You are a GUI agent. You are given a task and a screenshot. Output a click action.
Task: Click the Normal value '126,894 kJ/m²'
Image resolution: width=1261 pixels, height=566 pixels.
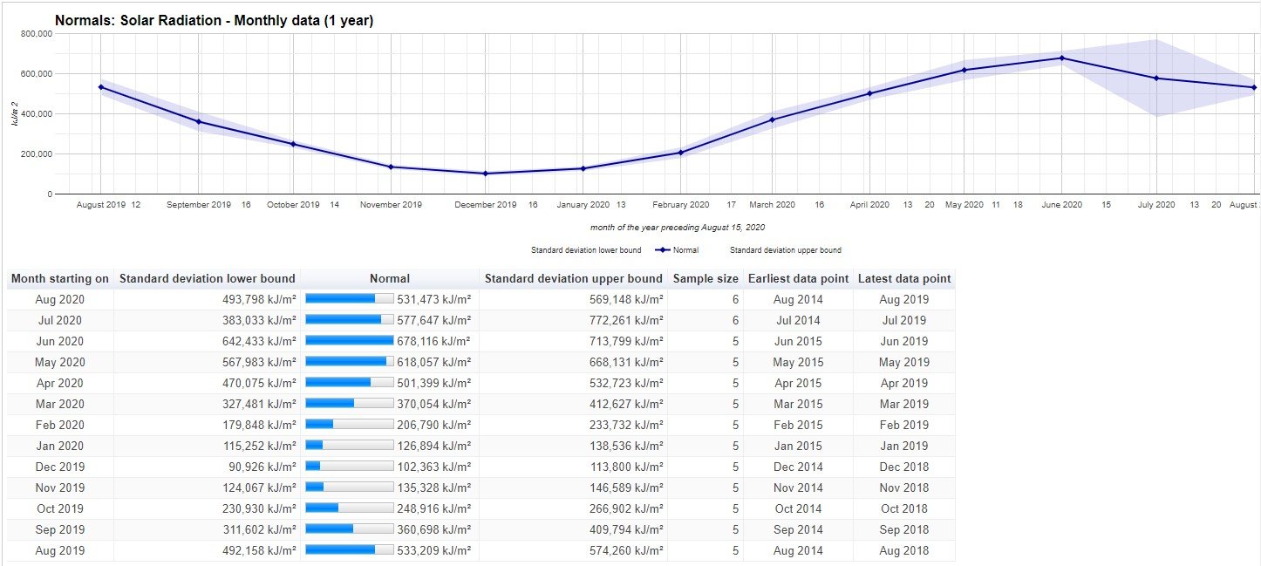tap(434, 446)
